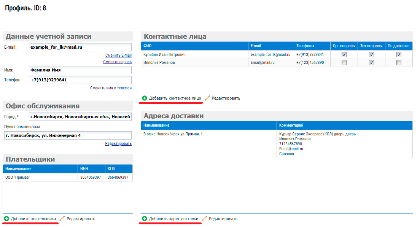Toggle Орг.вопросы checkbox for Кулибин Иван Петрович
This screenshot has width=420, height=227.
pyautogui.click(x=344, y=55)
